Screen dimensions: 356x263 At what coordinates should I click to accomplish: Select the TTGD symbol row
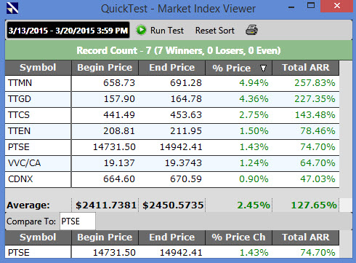click(x=172, y=99)
